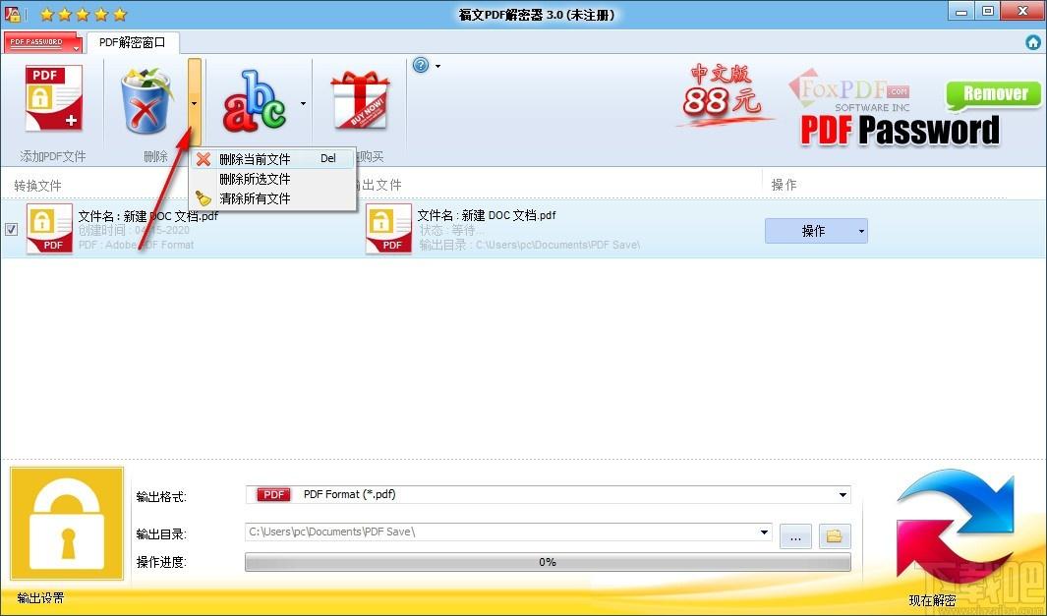Click the red PDF badge in output format
The height and width of the screenshot is (616, 1047).
273,494
